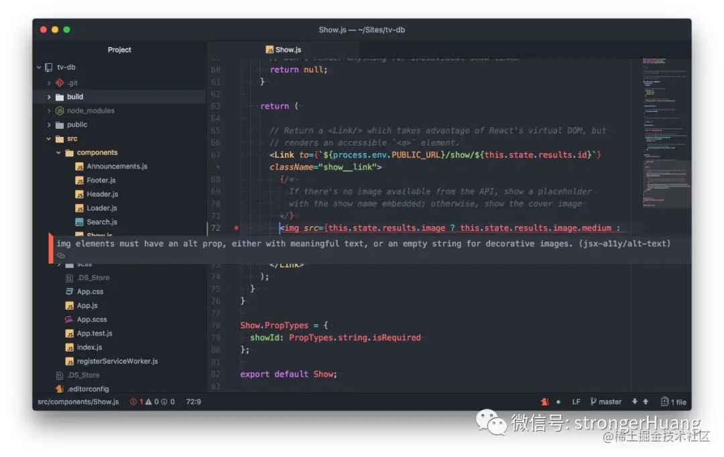This screenshot has height=457, width=724.
Task: Open .editorconfig file
Action: (x=88, y=389)
